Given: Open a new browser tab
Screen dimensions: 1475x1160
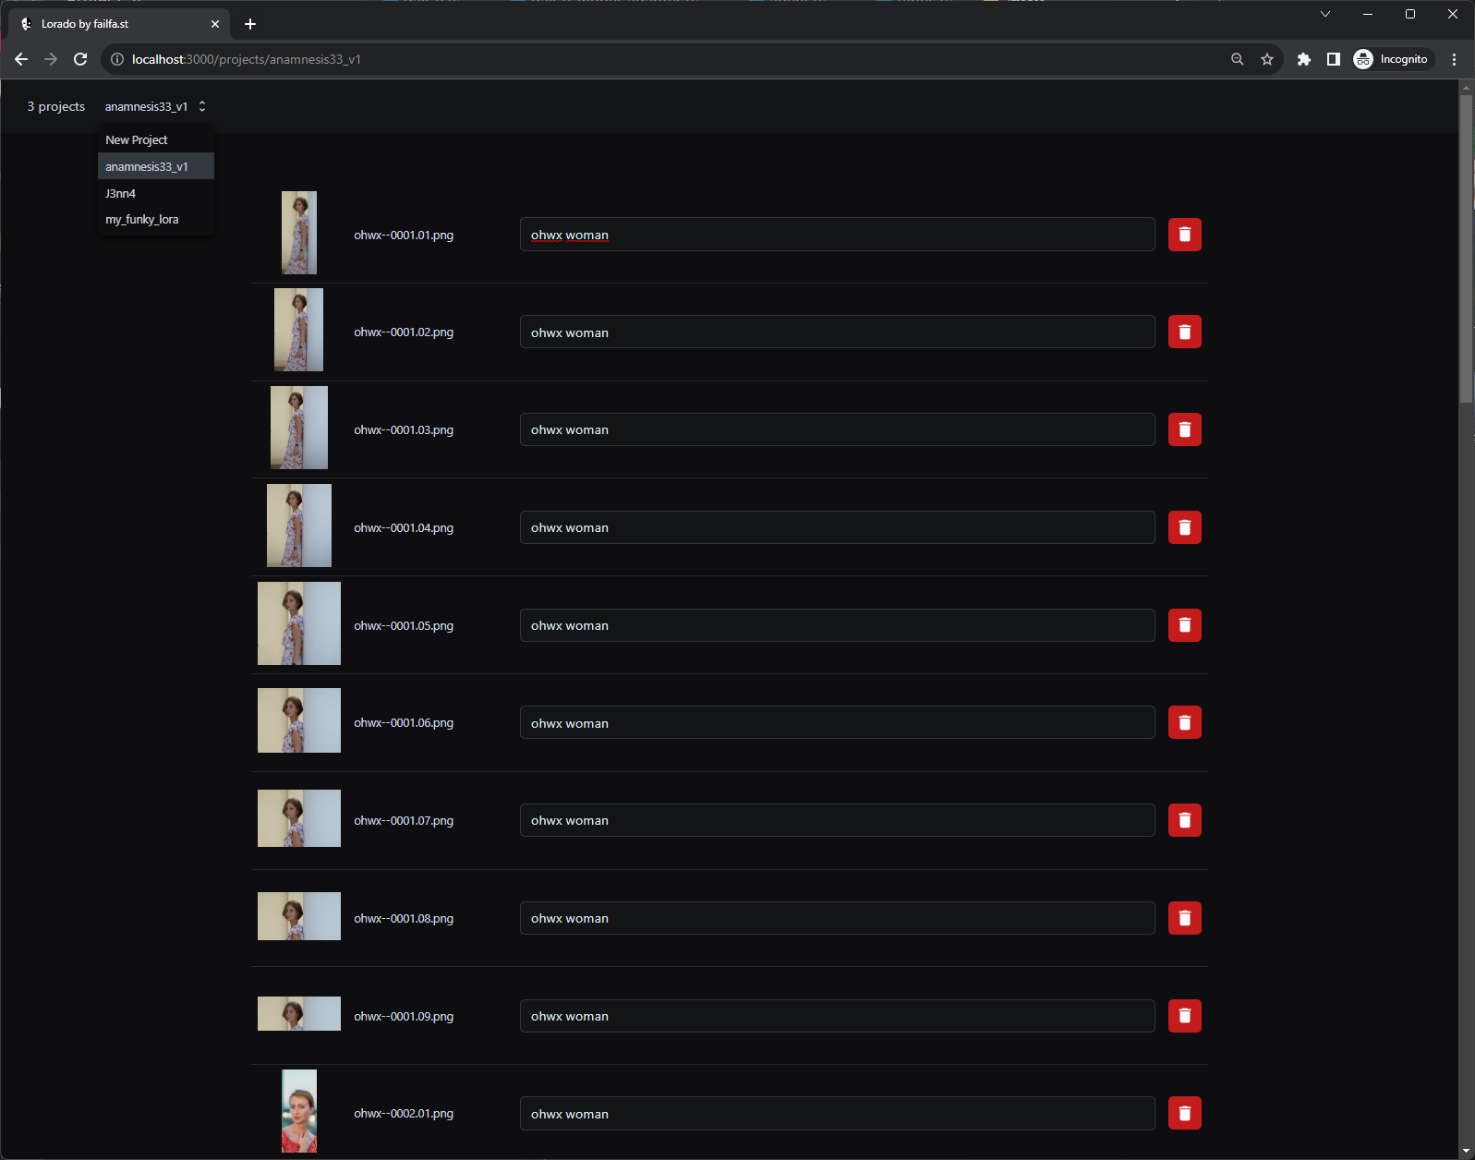Looking at the screenshot, I should [250, 24].
